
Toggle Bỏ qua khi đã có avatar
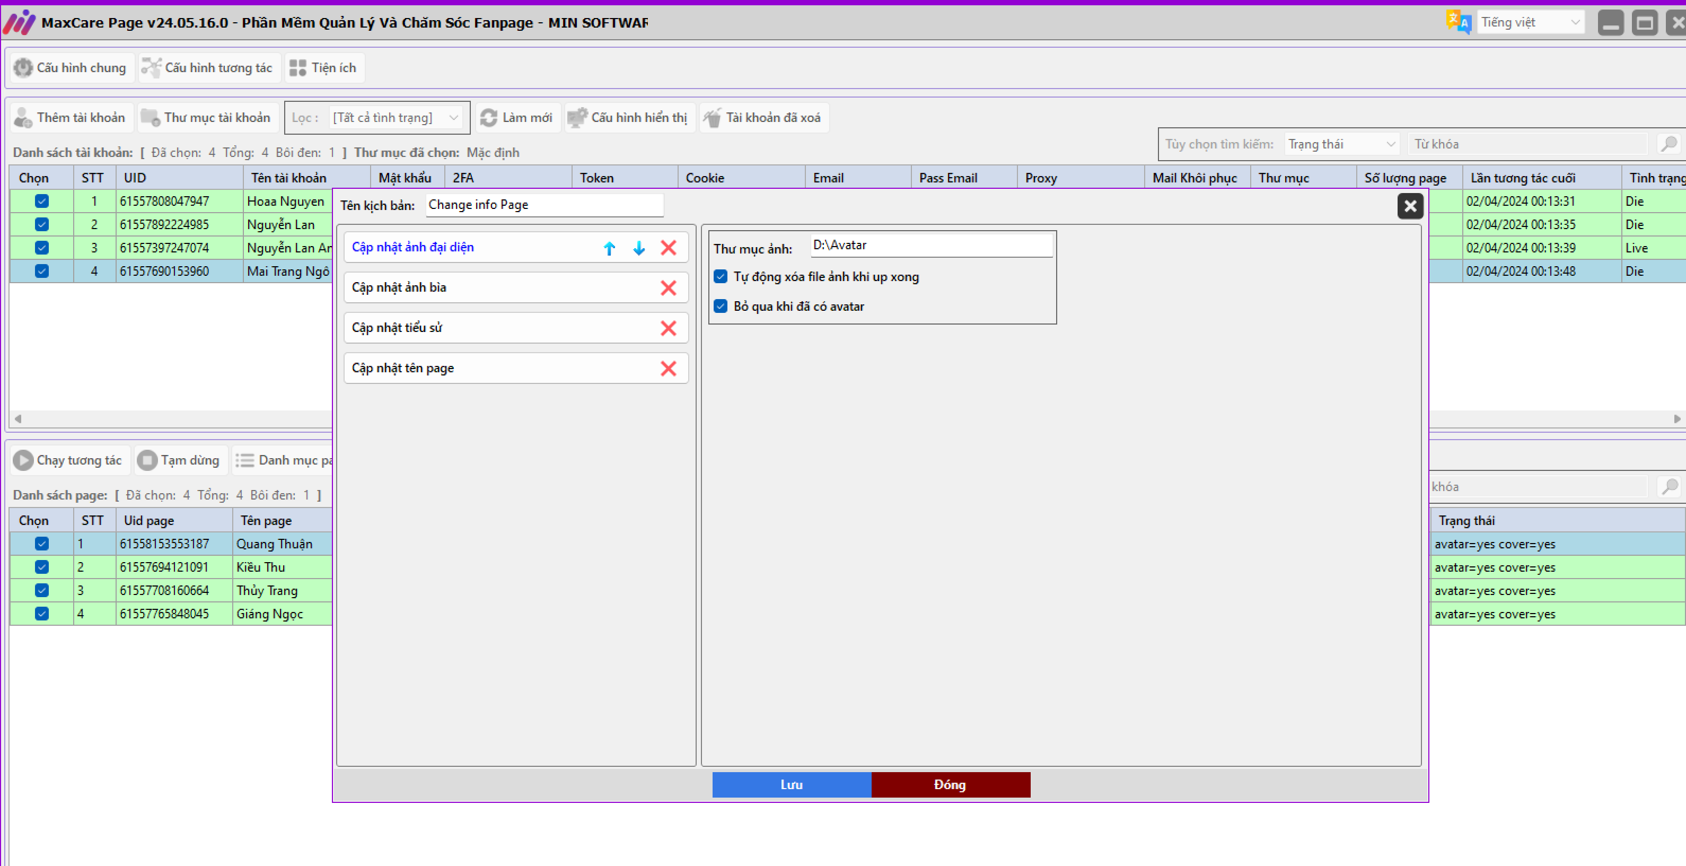tap(721, 307)
